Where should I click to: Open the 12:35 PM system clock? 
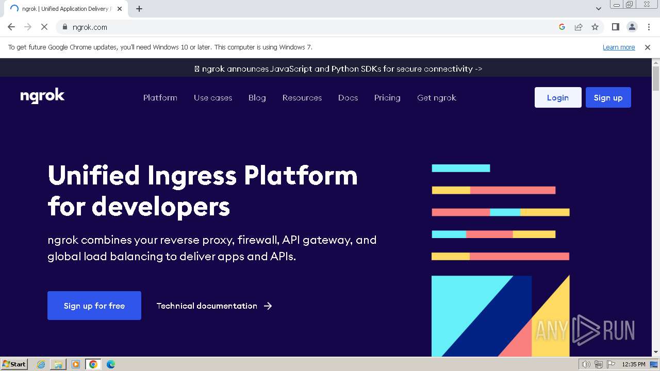click(x=634, y=364)
